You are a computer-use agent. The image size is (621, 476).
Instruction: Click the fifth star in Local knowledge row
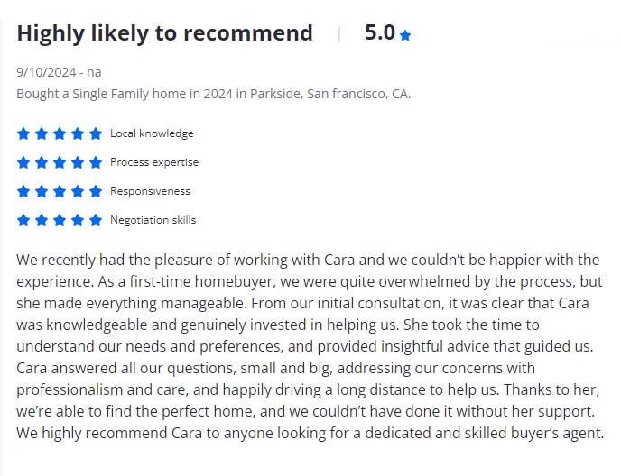tap(96, 133)
